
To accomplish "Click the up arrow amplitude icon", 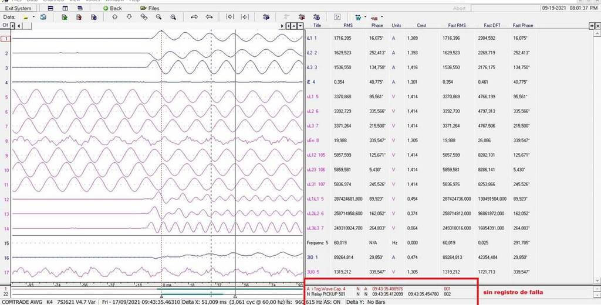I will pyautogui.click(x=115, y=18).
